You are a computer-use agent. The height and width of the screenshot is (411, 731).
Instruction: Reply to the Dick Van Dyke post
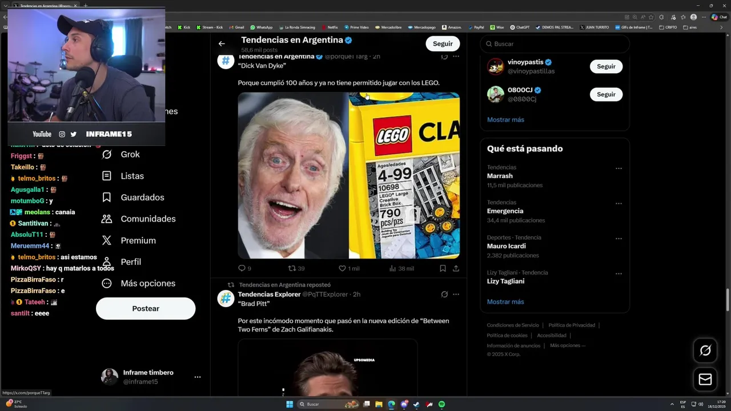pos(244,268)
